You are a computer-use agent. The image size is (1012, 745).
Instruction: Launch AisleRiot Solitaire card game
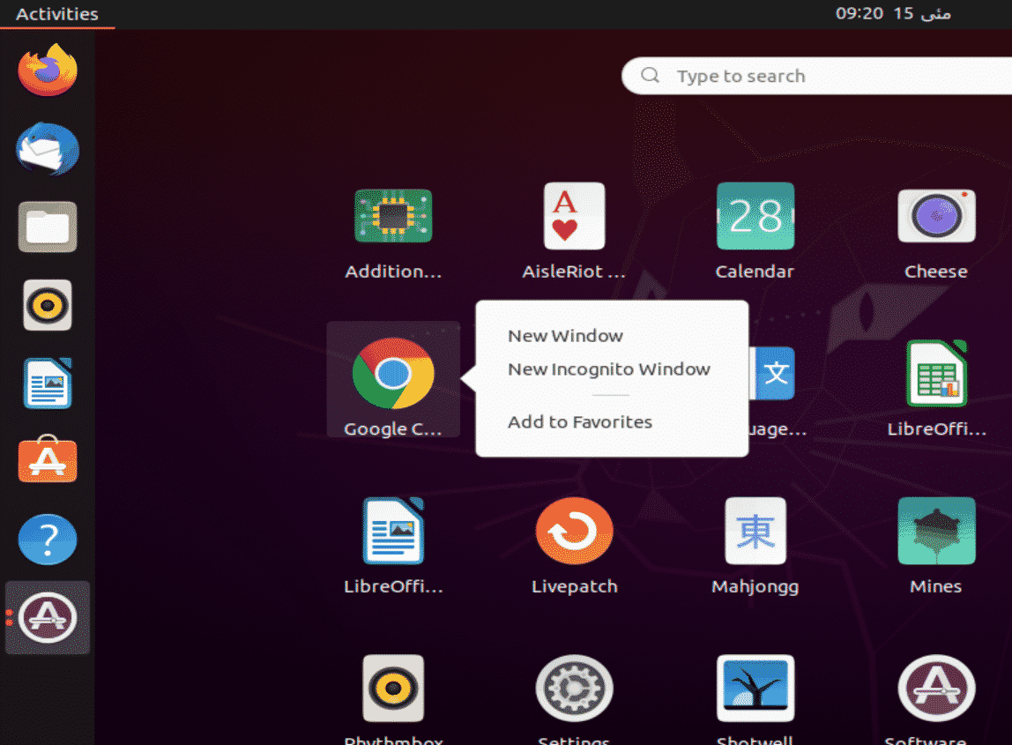coord(574,217)
